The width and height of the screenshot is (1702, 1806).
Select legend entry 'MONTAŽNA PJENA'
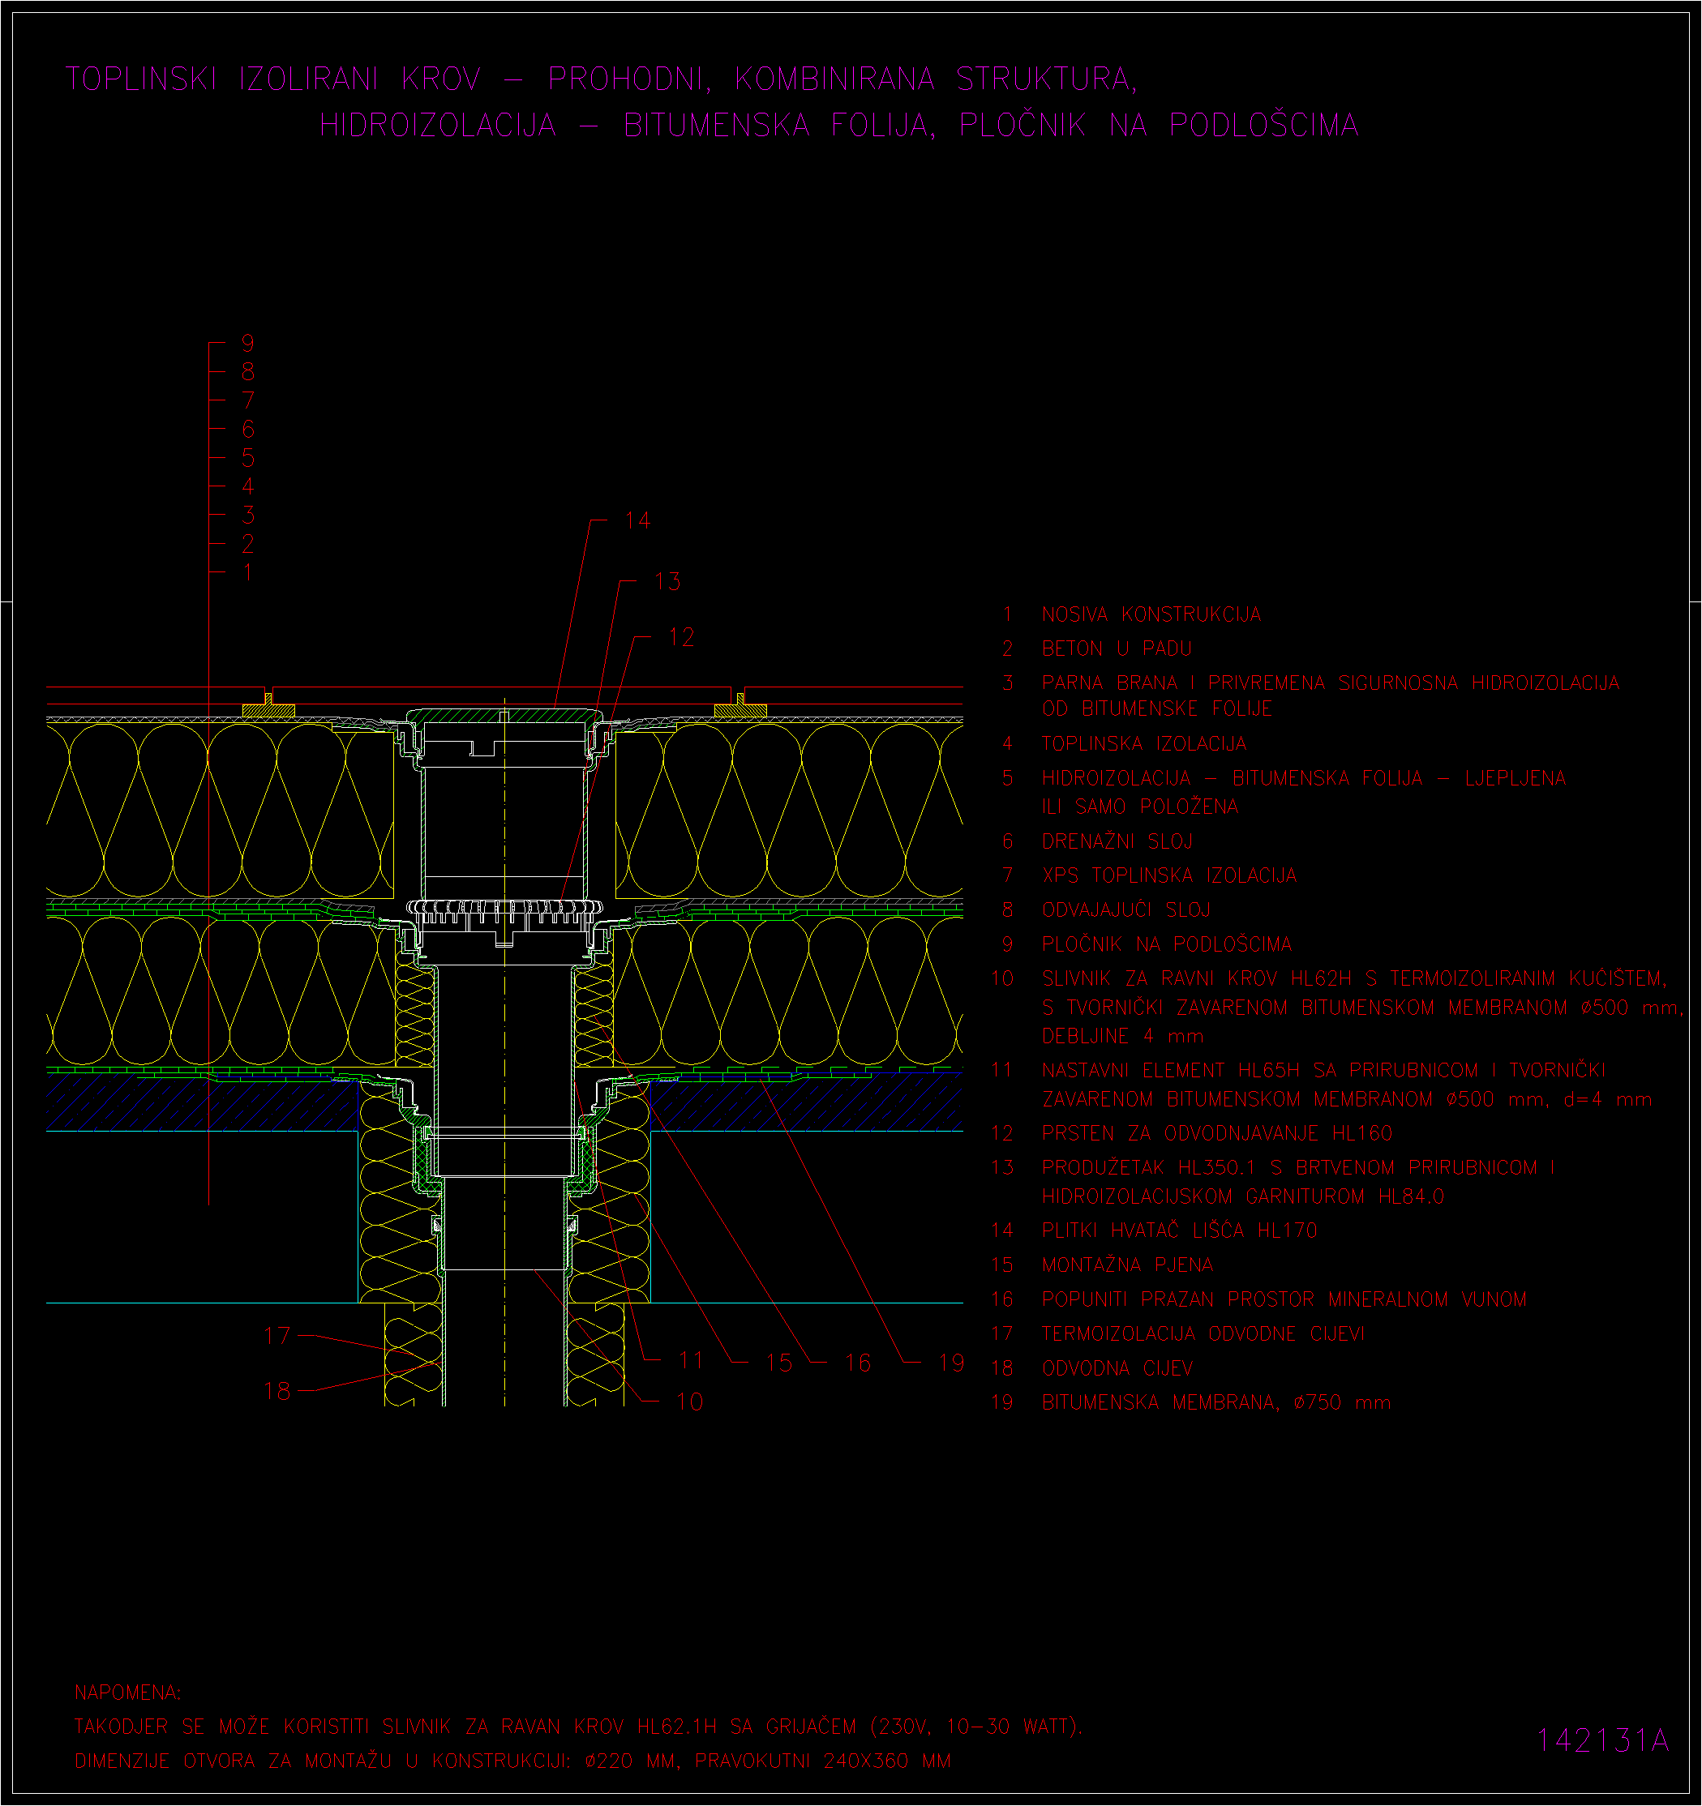[x=1127, y=1265]
